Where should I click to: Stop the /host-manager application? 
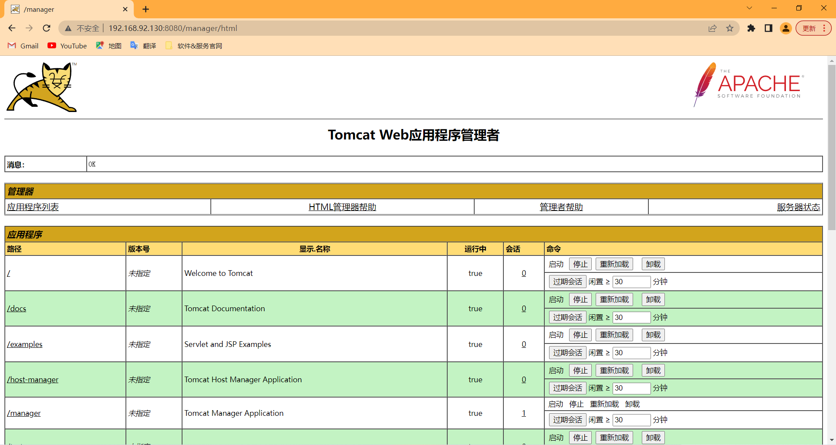[580, 370]
